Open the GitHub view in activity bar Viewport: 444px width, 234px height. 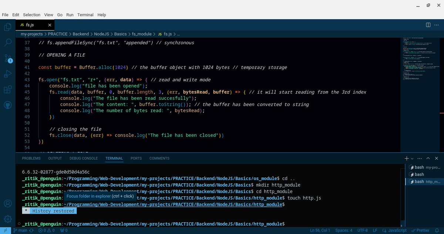tap(7, 105)
